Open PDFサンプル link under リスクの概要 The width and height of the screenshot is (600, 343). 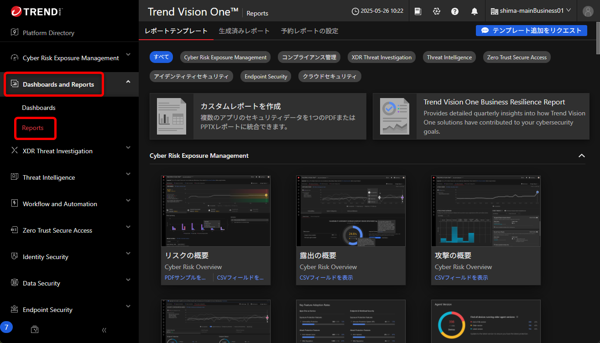[185, 277]
